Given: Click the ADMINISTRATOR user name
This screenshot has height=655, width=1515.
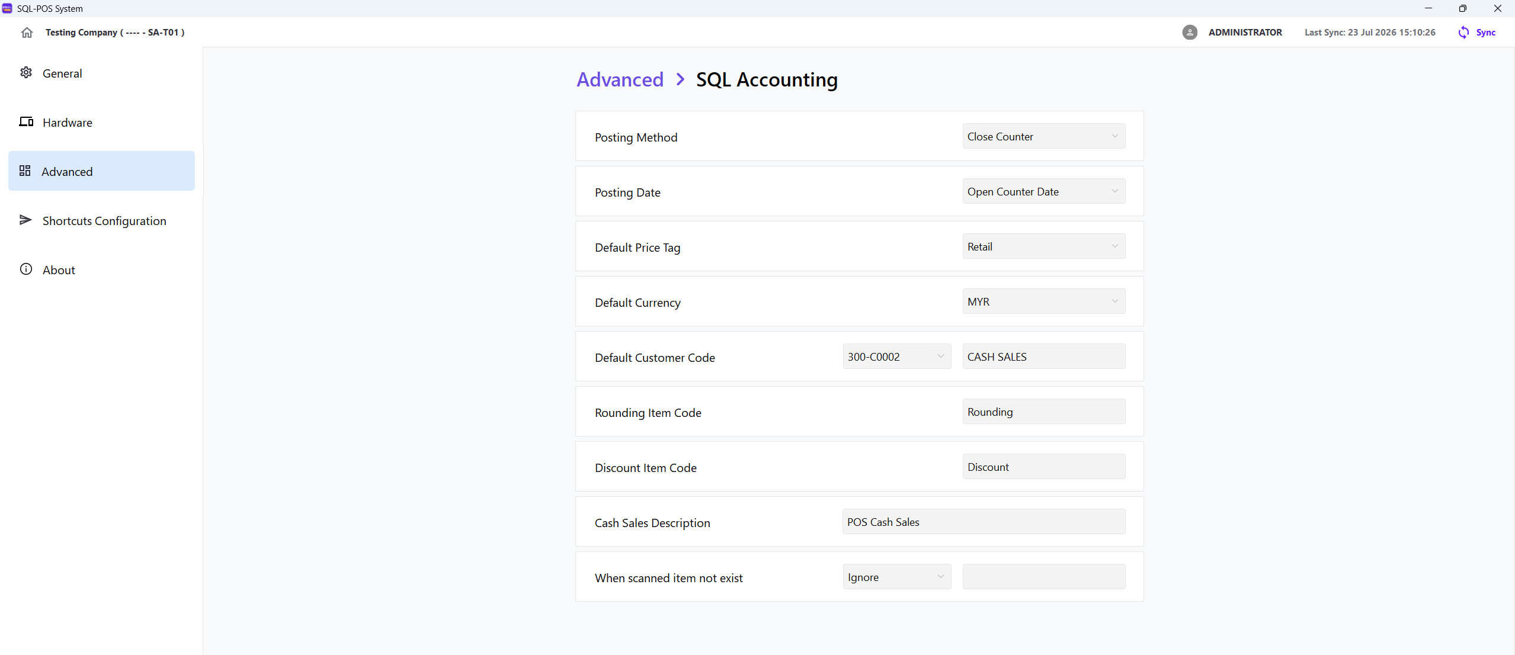Looking at the screenshot, I should coord(1245,33).
